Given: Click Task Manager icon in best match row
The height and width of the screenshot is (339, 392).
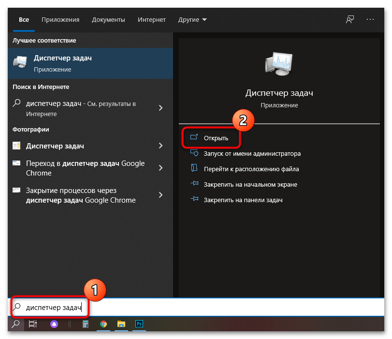Looking at the screenshot, I should (x=20, y=62).
